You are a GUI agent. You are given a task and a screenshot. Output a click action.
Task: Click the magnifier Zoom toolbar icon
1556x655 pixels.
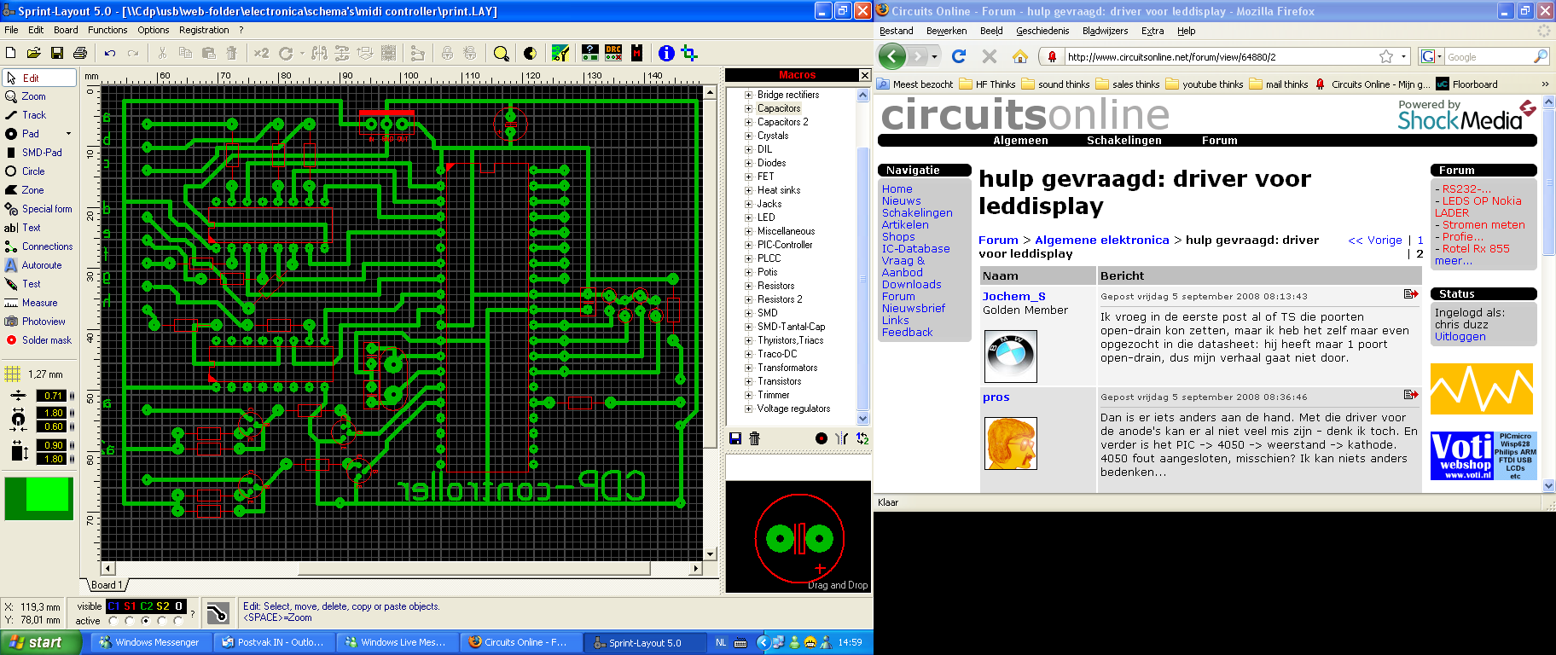[x=502, y=53]
